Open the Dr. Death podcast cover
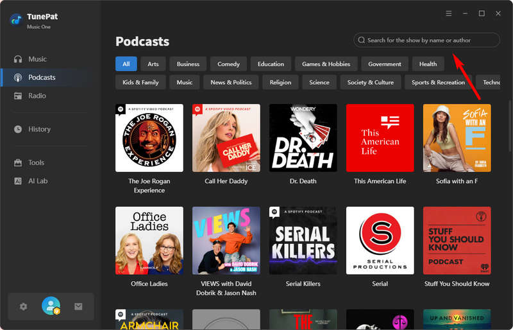 pos(303,138)
